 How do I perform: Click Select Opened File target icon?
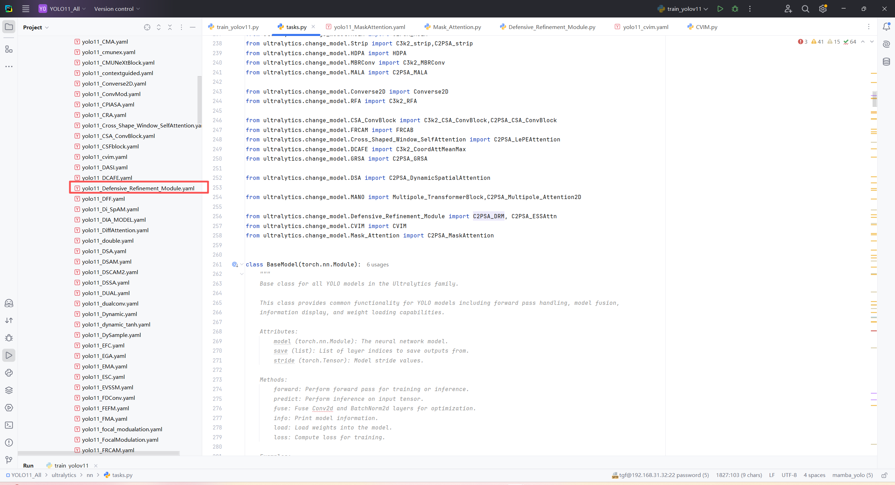click(x=147, y=27)
